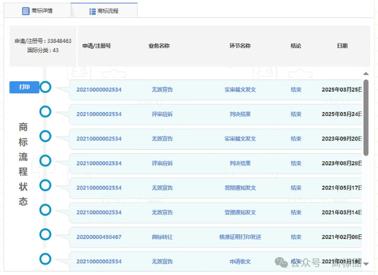Click timeline circle beside the 商标转让 row
This screenshot has width=378, height=275.
coord(45,234)
